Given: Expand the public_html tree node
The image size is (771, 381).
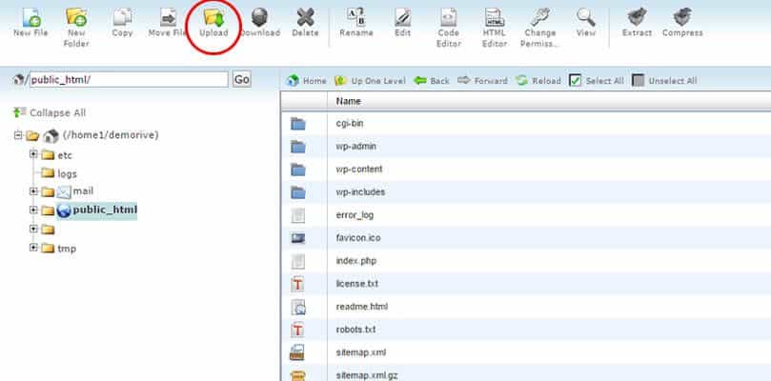Looking at the screenshot, I should pos(33,210).
